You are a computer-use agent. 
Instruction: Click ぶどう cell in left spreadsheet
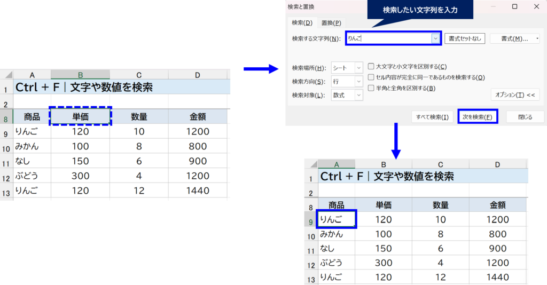tap(32, 176)
